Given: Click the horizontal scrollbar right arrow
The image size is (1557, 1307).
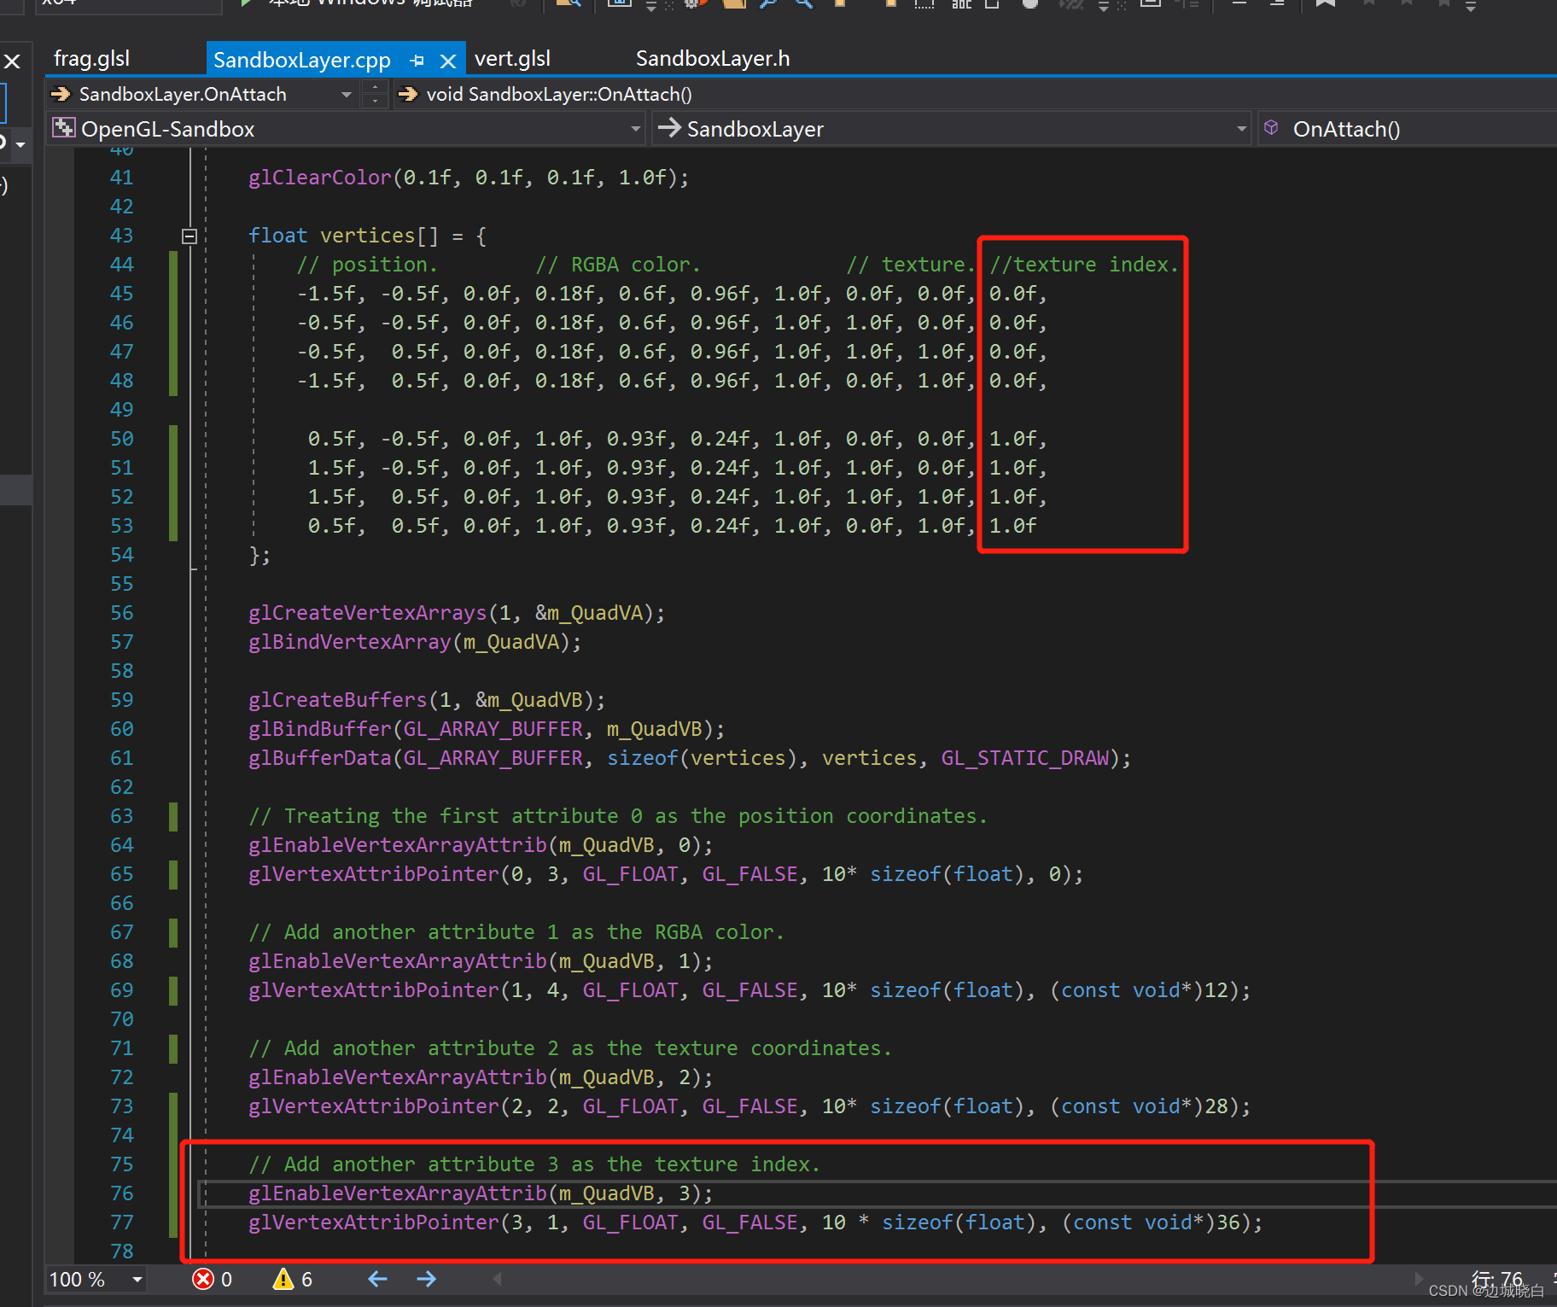Looking at the screenshot, I should coord(1419,1279).
